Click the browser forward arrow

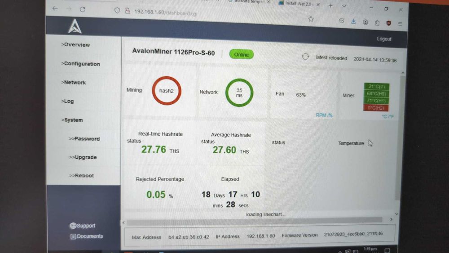pyautogui.click(x=69, y=9)
